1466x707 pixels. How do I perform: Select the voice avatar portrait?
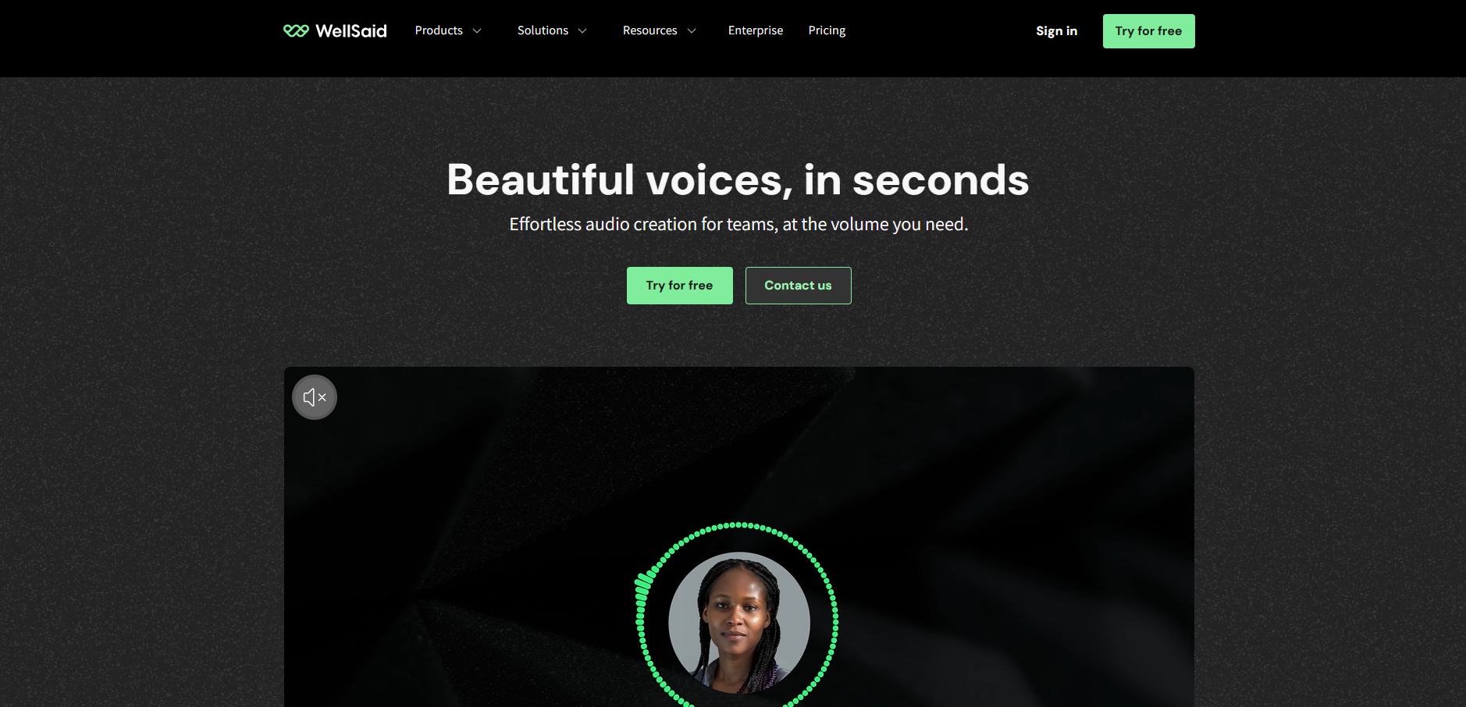click(738, 623)
